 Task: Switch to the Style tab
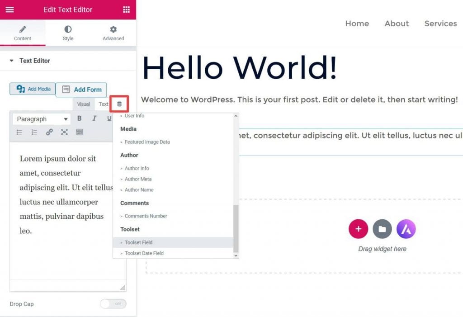68,33
